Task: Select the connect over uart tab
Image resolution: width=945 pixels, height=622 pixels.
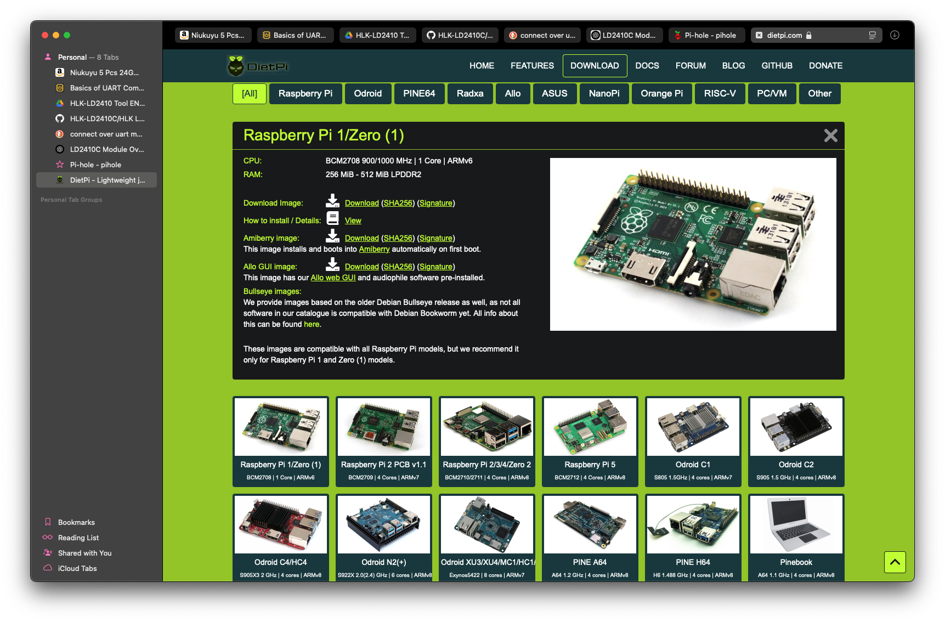Action: (542, 35)
